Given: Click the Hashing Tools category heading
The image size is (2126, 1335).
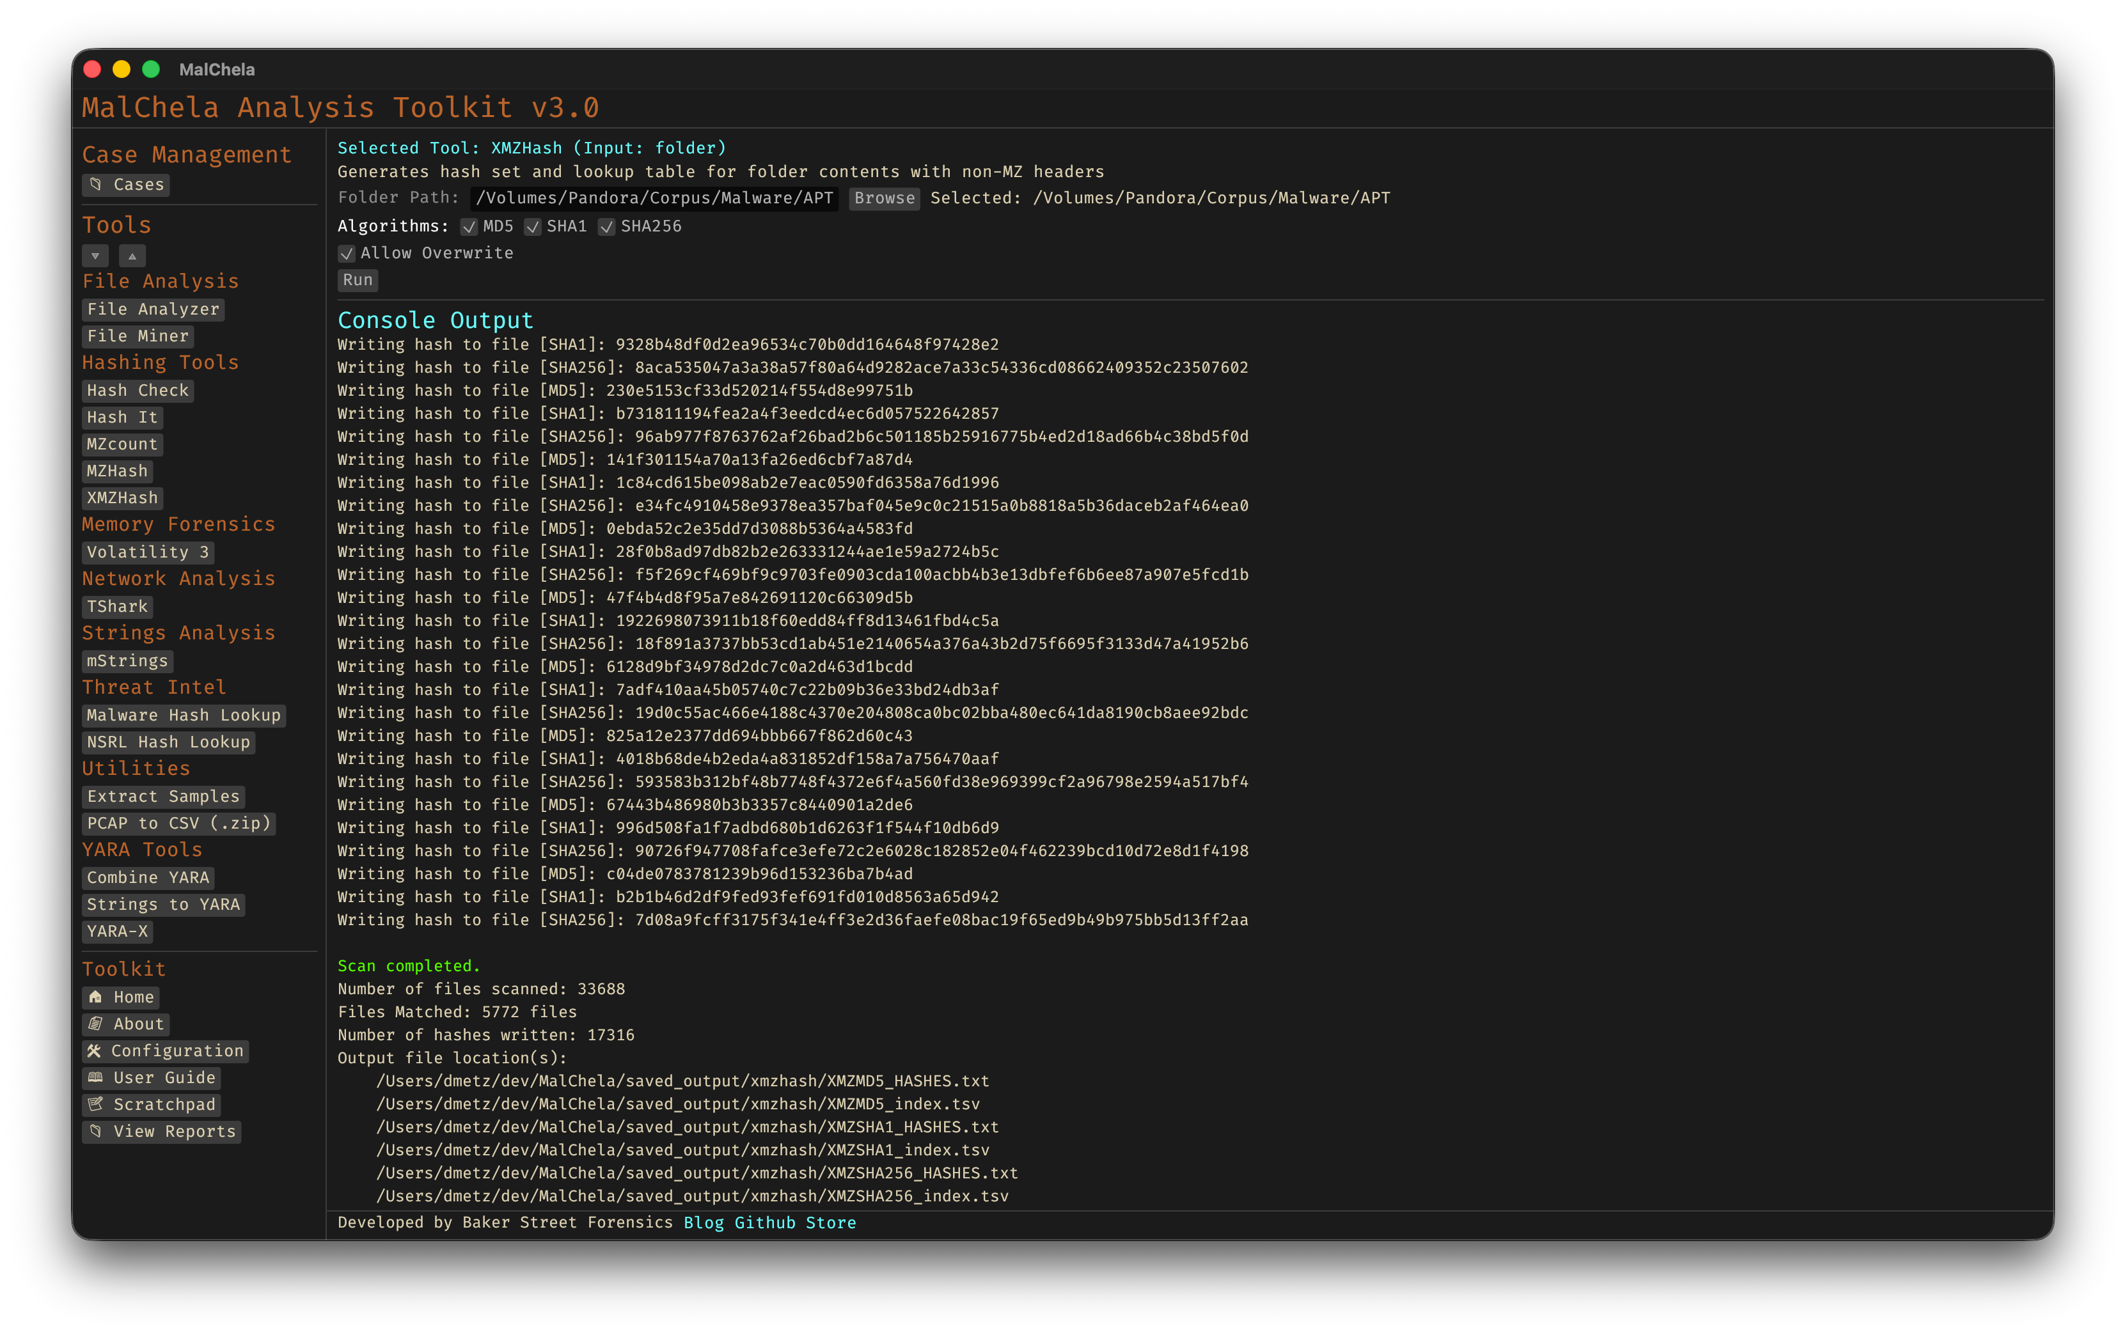Looking at the screenshot, I should [160, 363].
